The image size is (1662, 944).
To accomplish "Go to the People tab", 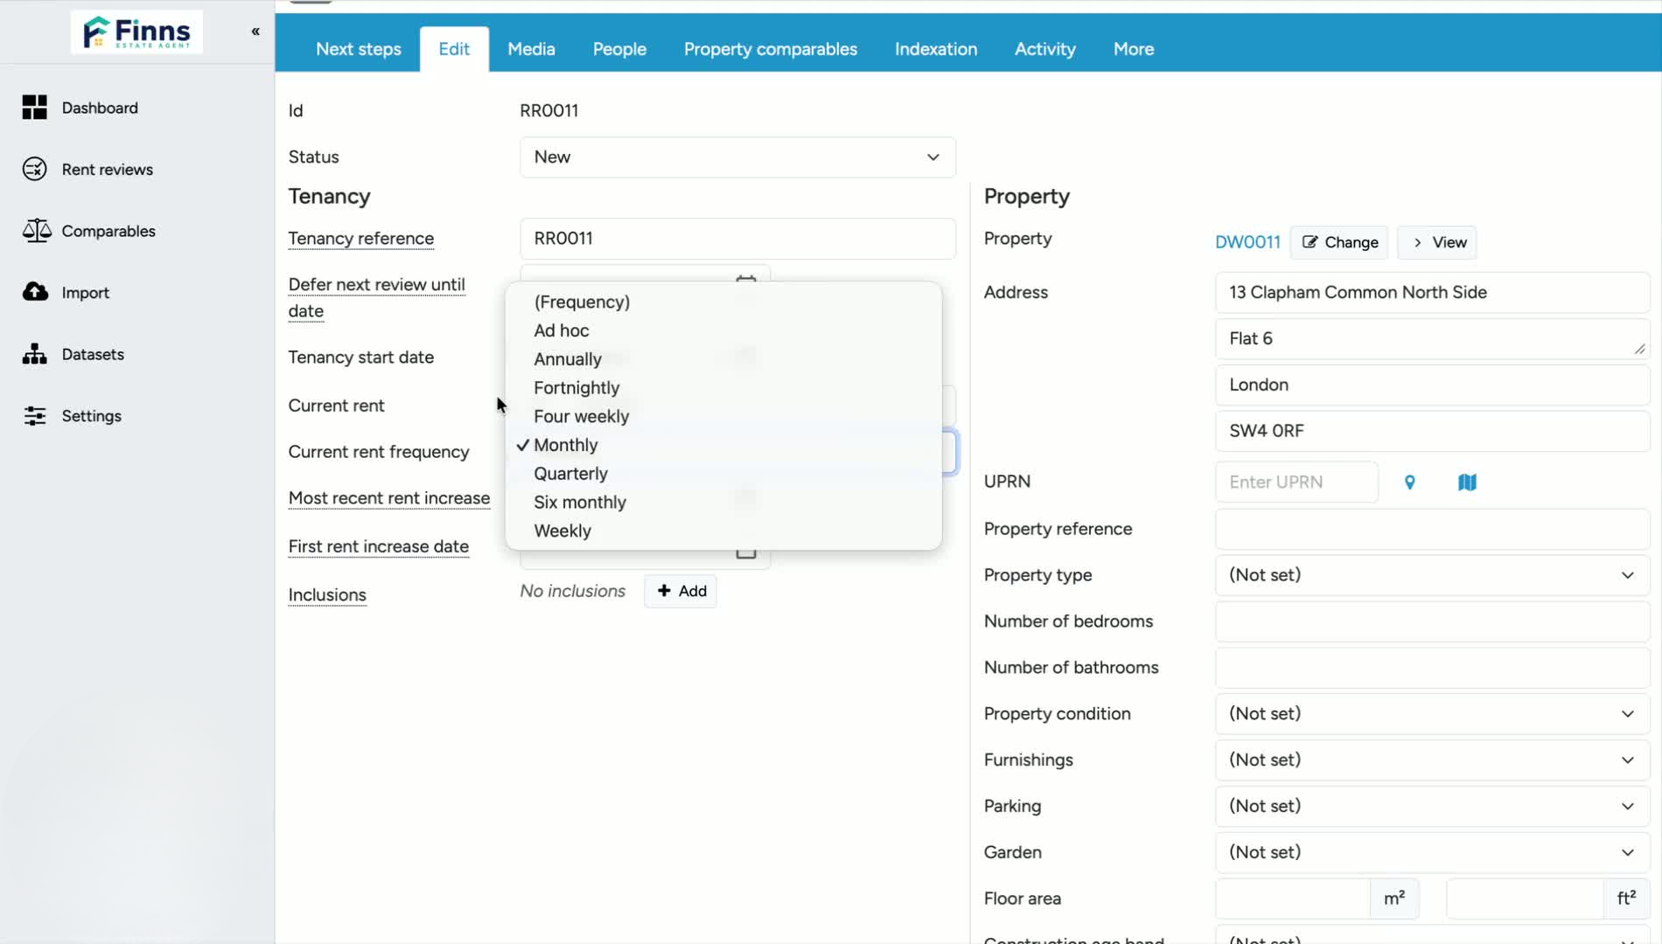I will pyautogui.click(x=619, y=49).
